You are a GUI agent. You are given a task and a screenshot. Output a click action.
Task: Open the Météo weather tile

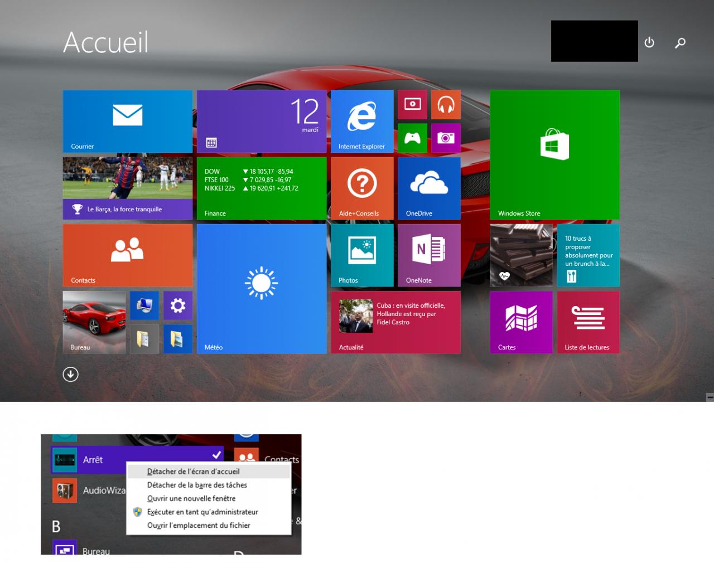[262, 289]
